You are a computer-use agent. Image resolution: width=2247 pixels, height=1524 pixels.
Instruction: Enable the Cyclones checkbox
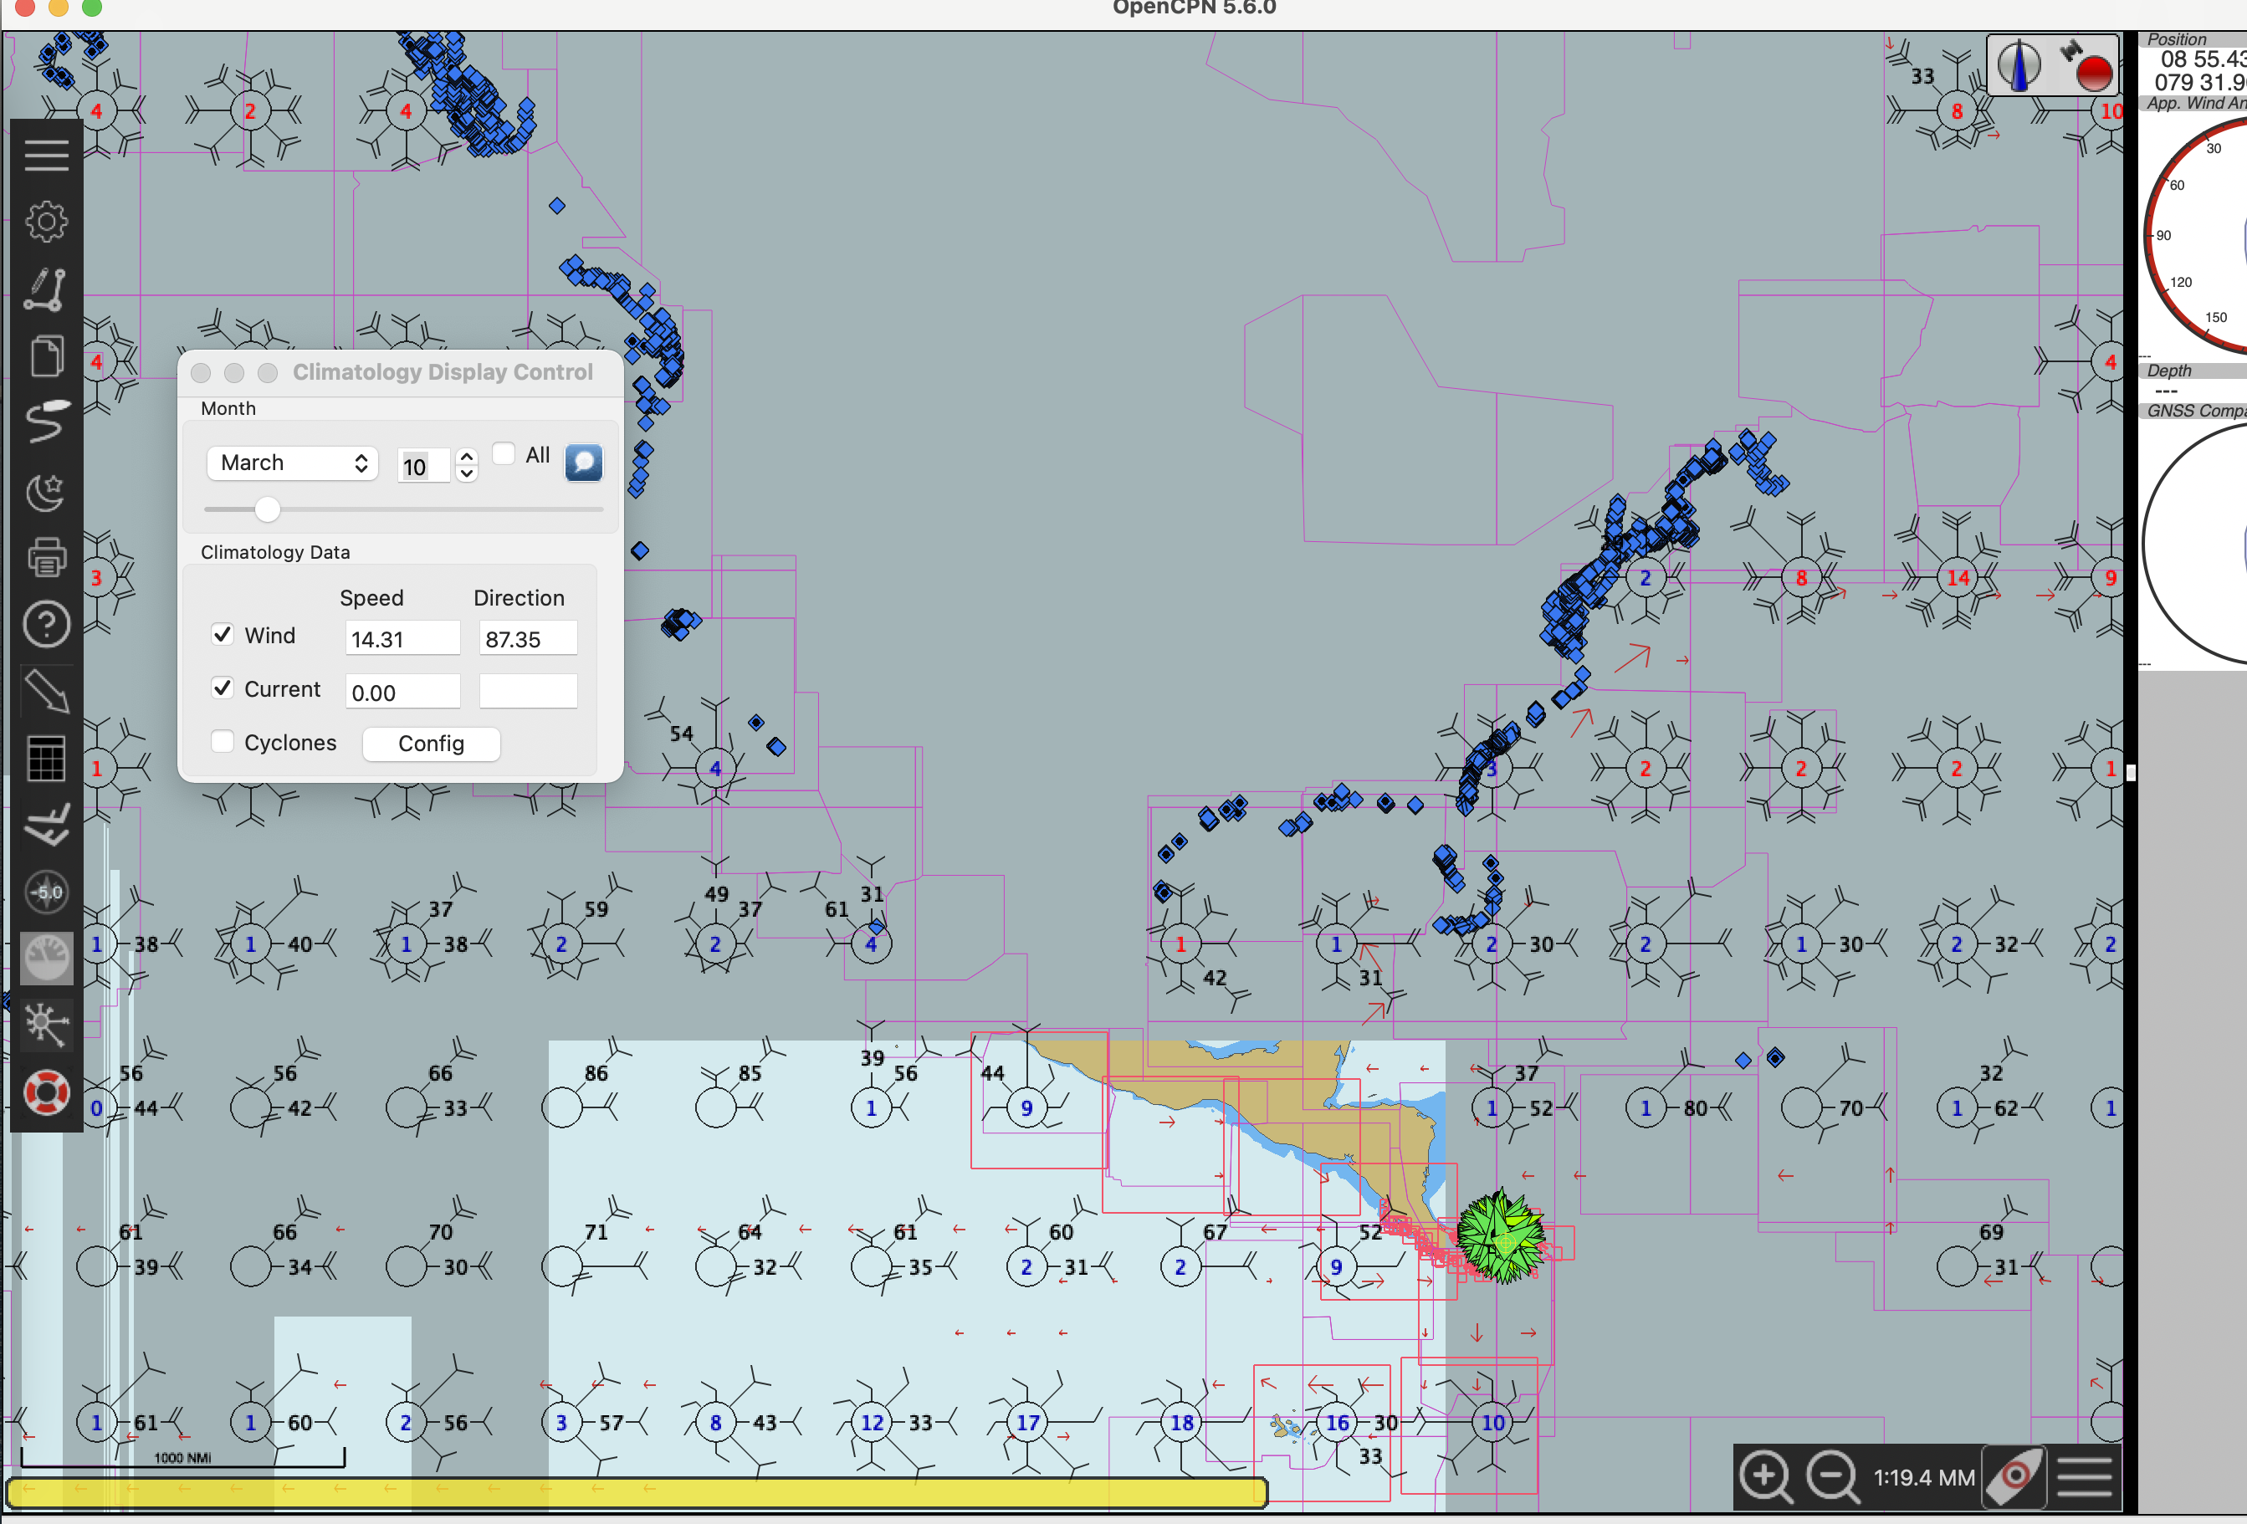coord(223,741)
